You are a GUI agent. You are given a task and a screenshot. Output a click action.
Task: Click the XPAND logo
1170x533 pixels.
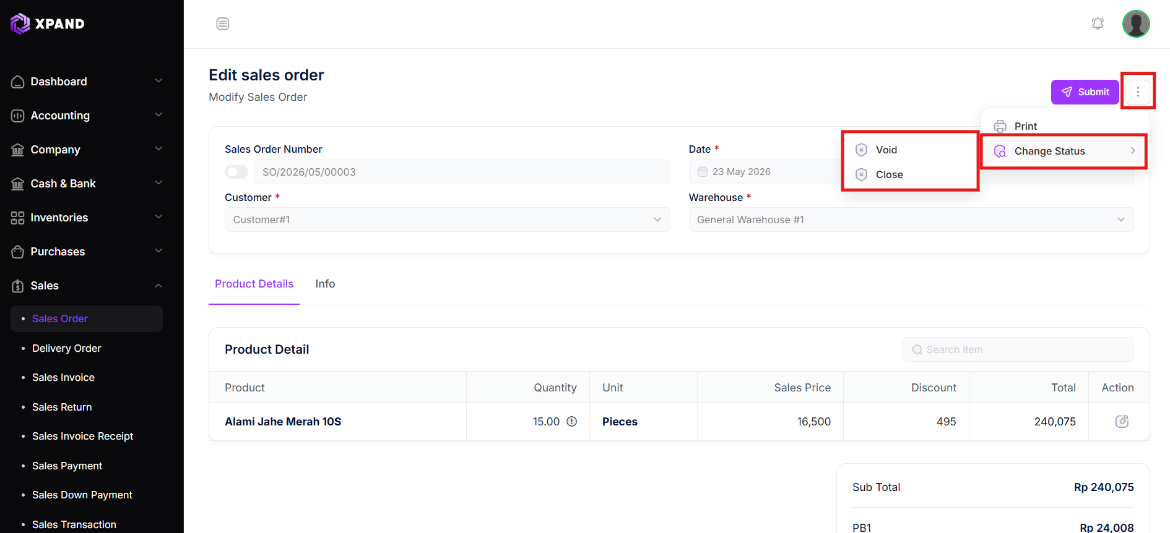[x=48, y=23]
